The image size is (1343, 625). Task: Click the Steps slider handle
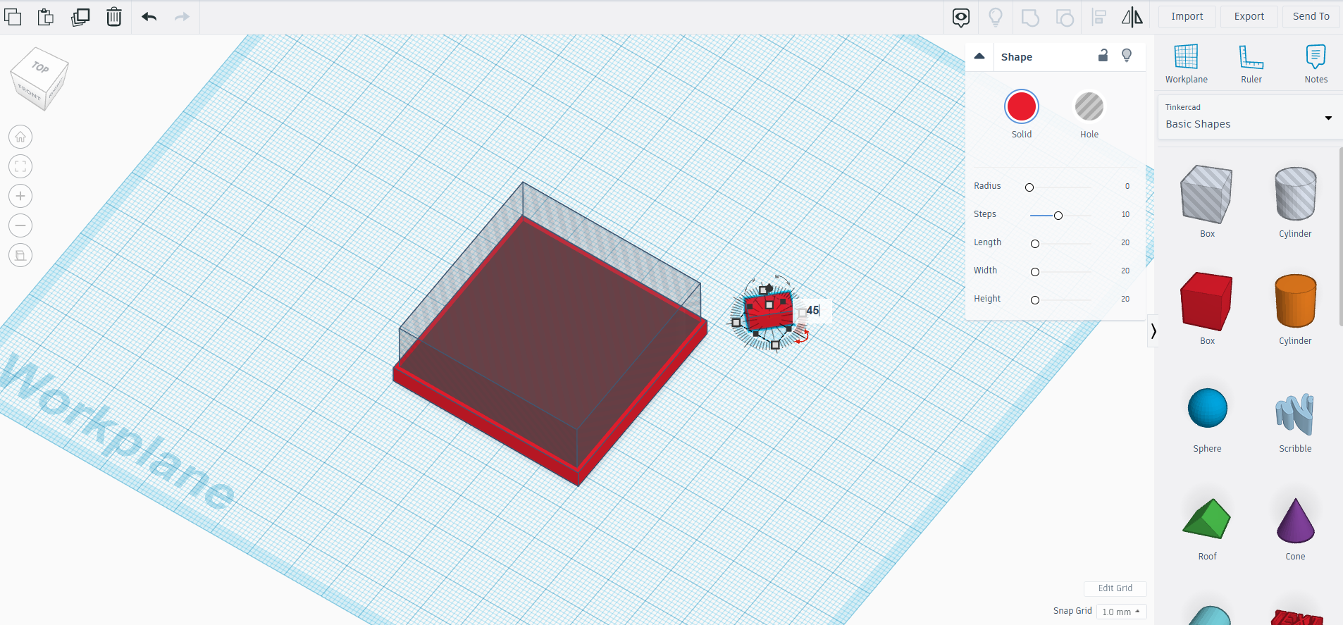tap(1058, 216)
